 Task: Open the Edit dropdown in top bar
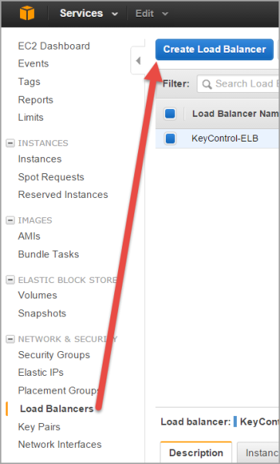point(152,14)
